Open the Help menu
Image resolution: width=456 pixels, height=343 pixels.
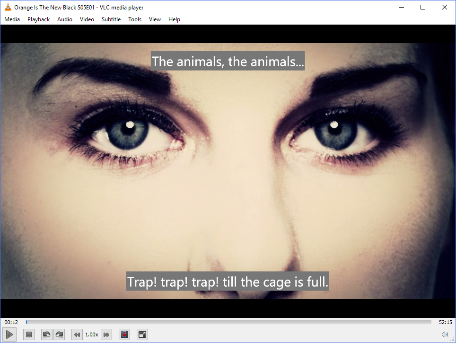(174, 19)
